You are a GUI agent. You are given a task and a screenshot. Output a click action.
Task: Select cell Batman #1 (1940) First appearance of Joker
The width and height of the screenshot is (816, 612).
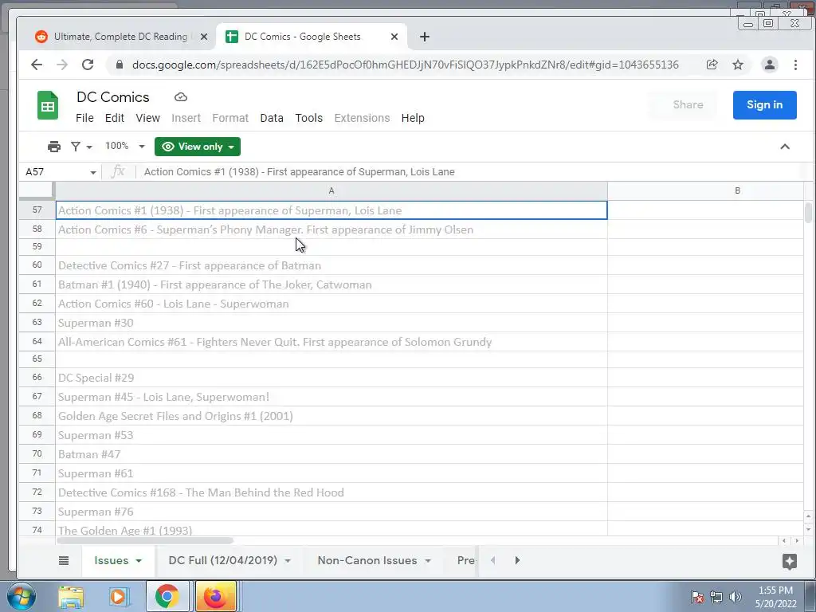click(x=331, y=284)
